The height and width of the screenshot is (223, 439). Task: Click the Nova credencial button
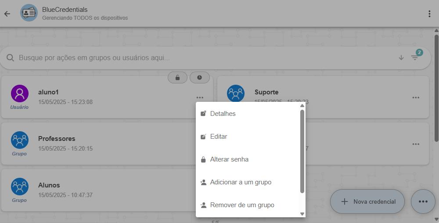point(367,201)
